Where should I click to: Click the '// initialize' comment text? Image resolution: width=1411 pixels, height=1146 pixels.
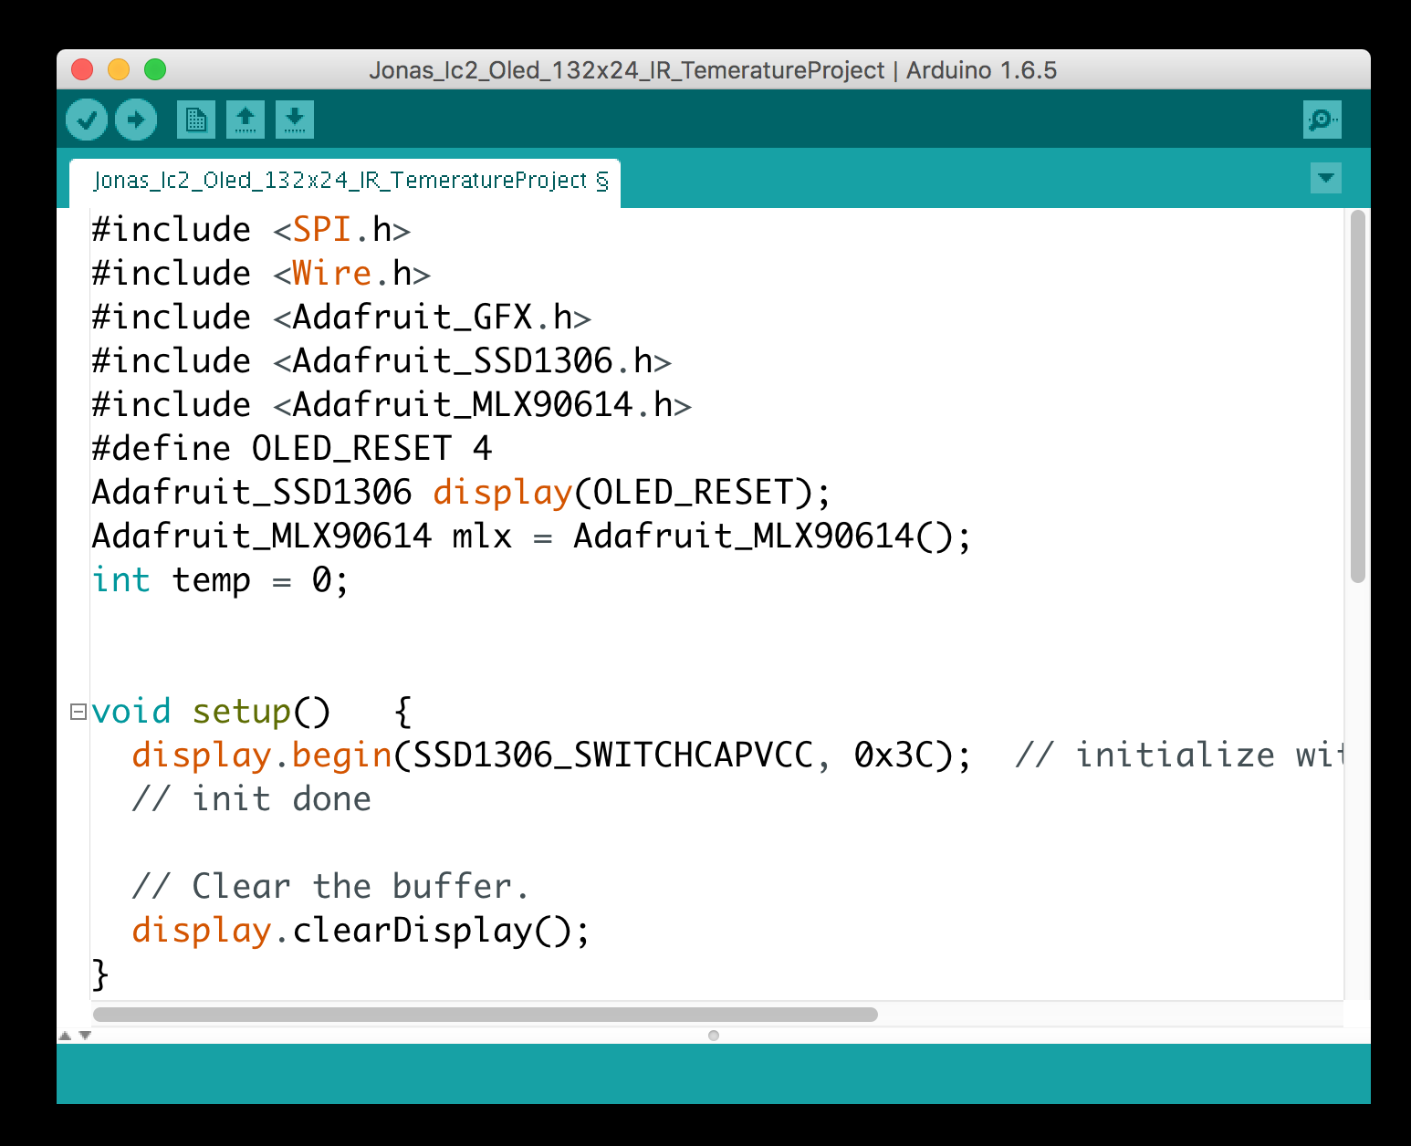point(1145,755)
